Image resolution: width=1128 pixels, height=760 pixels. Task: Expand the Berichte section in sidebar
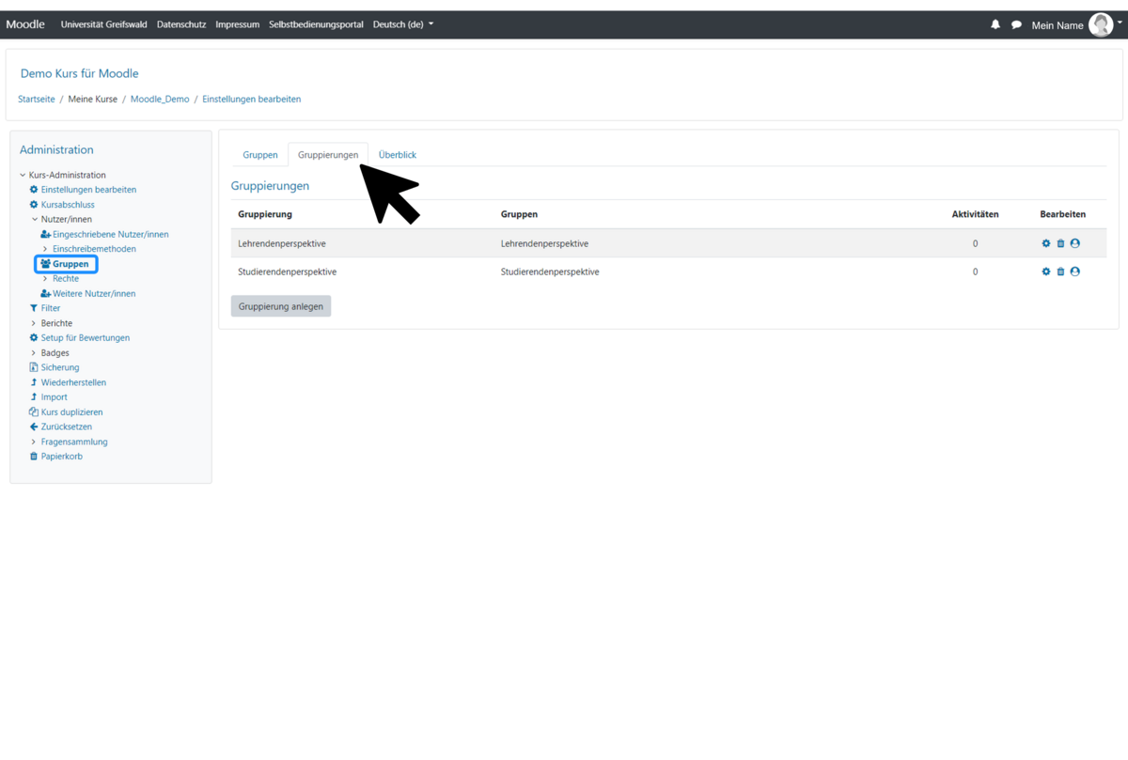click(34, 323)
